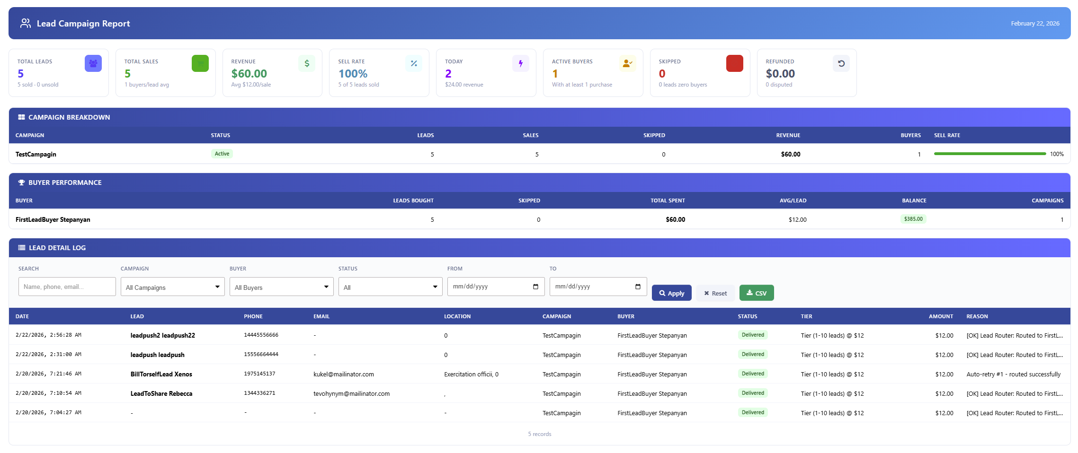Click the Active Buyers person-check icon
The height and width of the screenshot is (453, 1078).
(x=627, y=63)
